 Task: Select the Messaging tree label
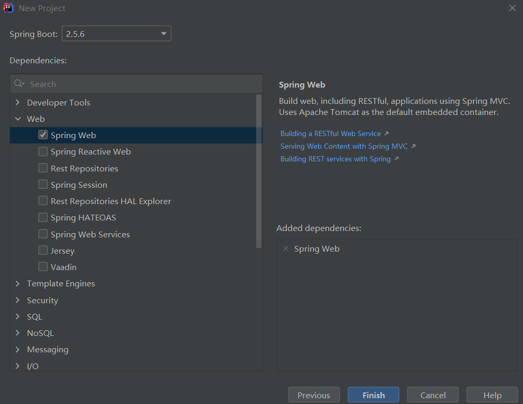[48, 350]
